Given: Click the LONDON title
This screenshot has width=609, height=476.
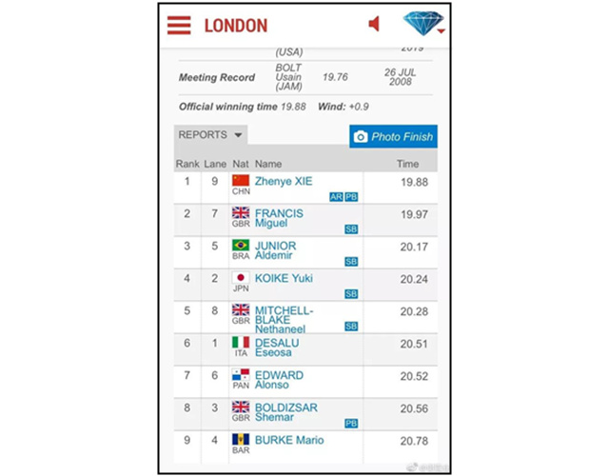Looking at the screenshot, I should click(x=236, y=26).
